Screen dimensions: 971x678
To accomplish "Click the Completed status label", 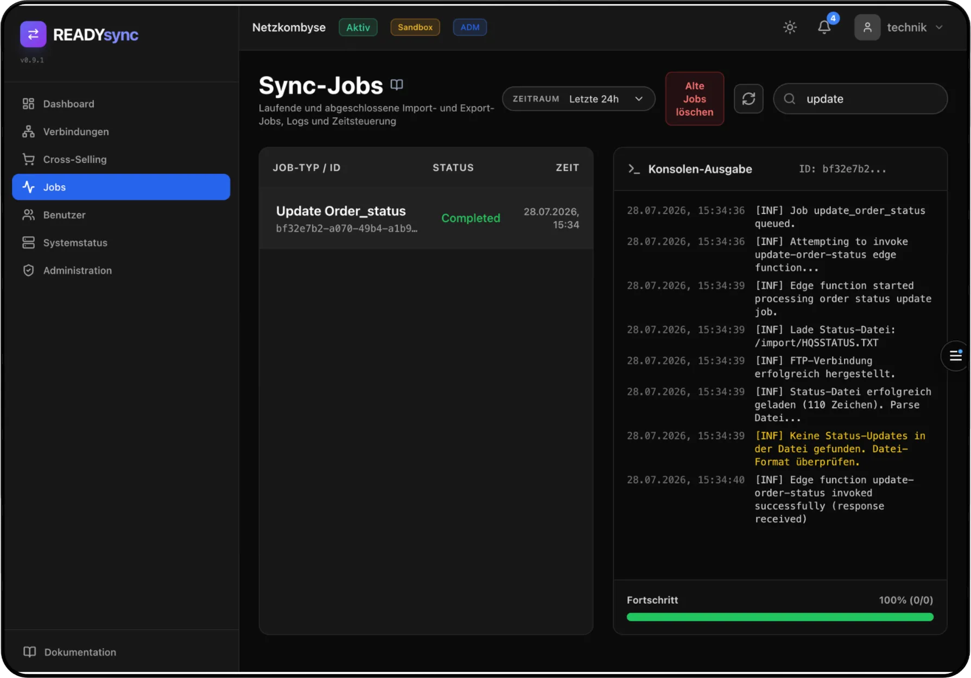I will click(471, 218).
